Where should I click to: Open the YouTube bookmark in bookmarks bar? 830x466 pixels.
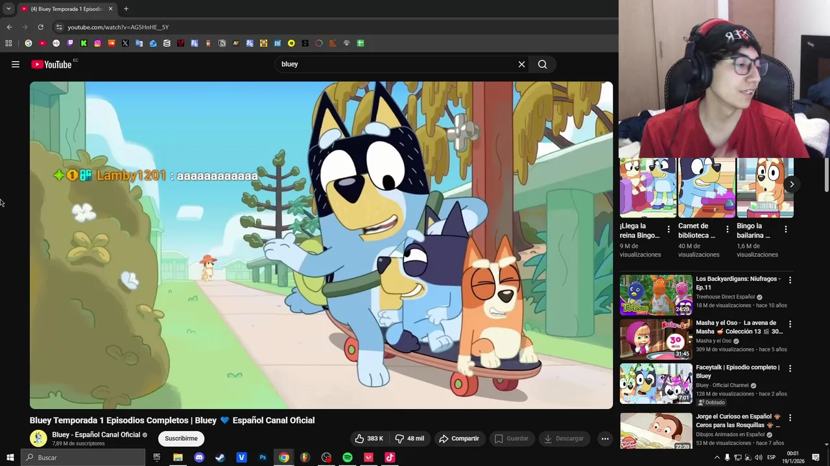point(42,43)
